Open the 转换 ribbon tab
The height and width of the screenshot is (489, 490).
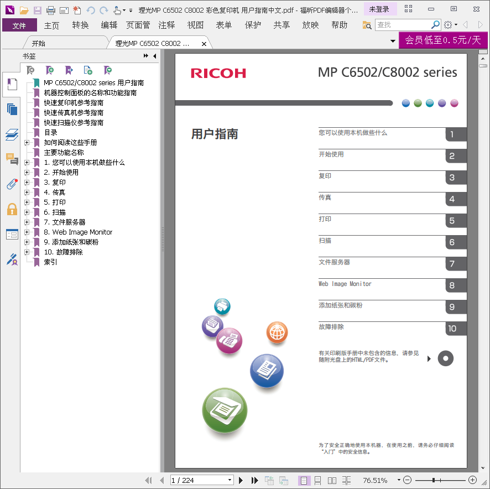pos(80,25)
